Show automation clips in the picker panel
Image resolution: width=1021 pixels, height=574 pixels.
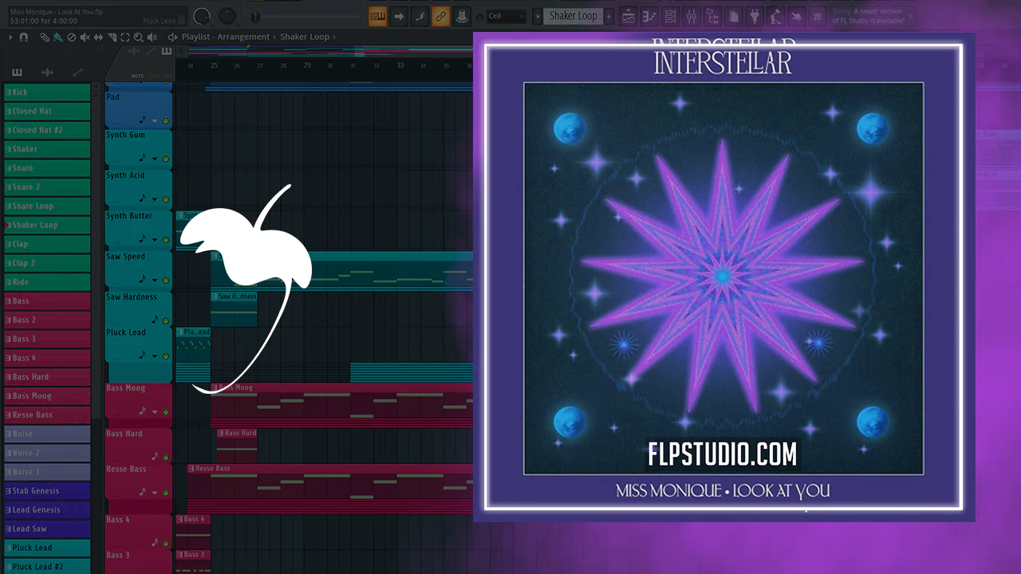click(77, 73)
